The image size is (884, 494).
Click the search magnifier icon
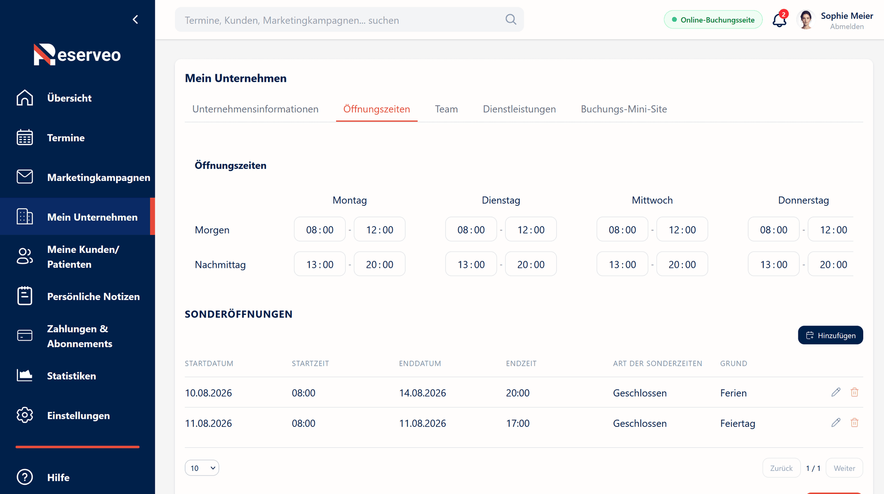coord(511,19)
